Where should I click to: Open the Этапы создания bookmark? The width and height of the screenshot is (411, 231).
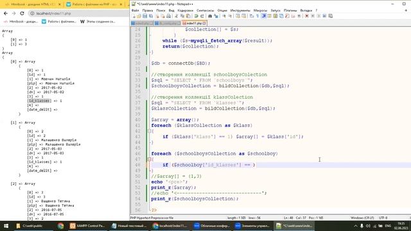(x=98, y=22)
